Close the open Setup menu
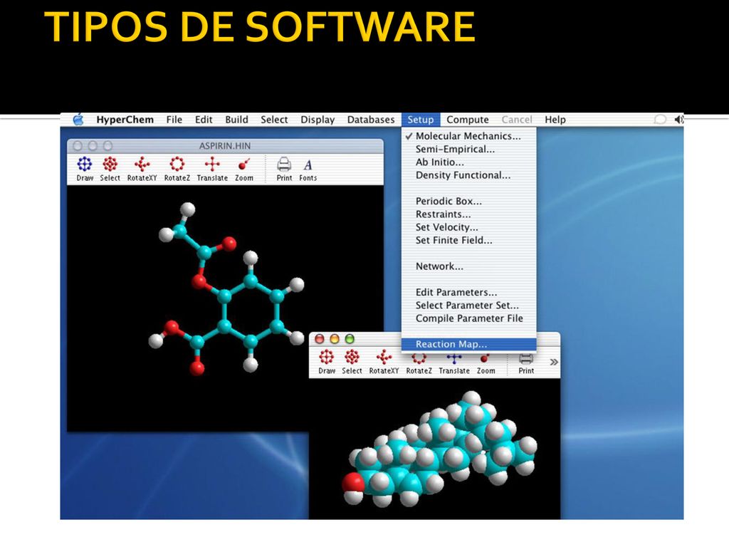 (420, 120)
